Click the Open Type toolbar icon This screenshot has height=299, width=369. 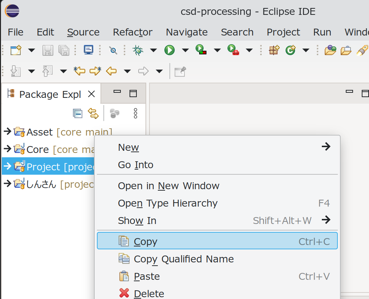point(330,50)
